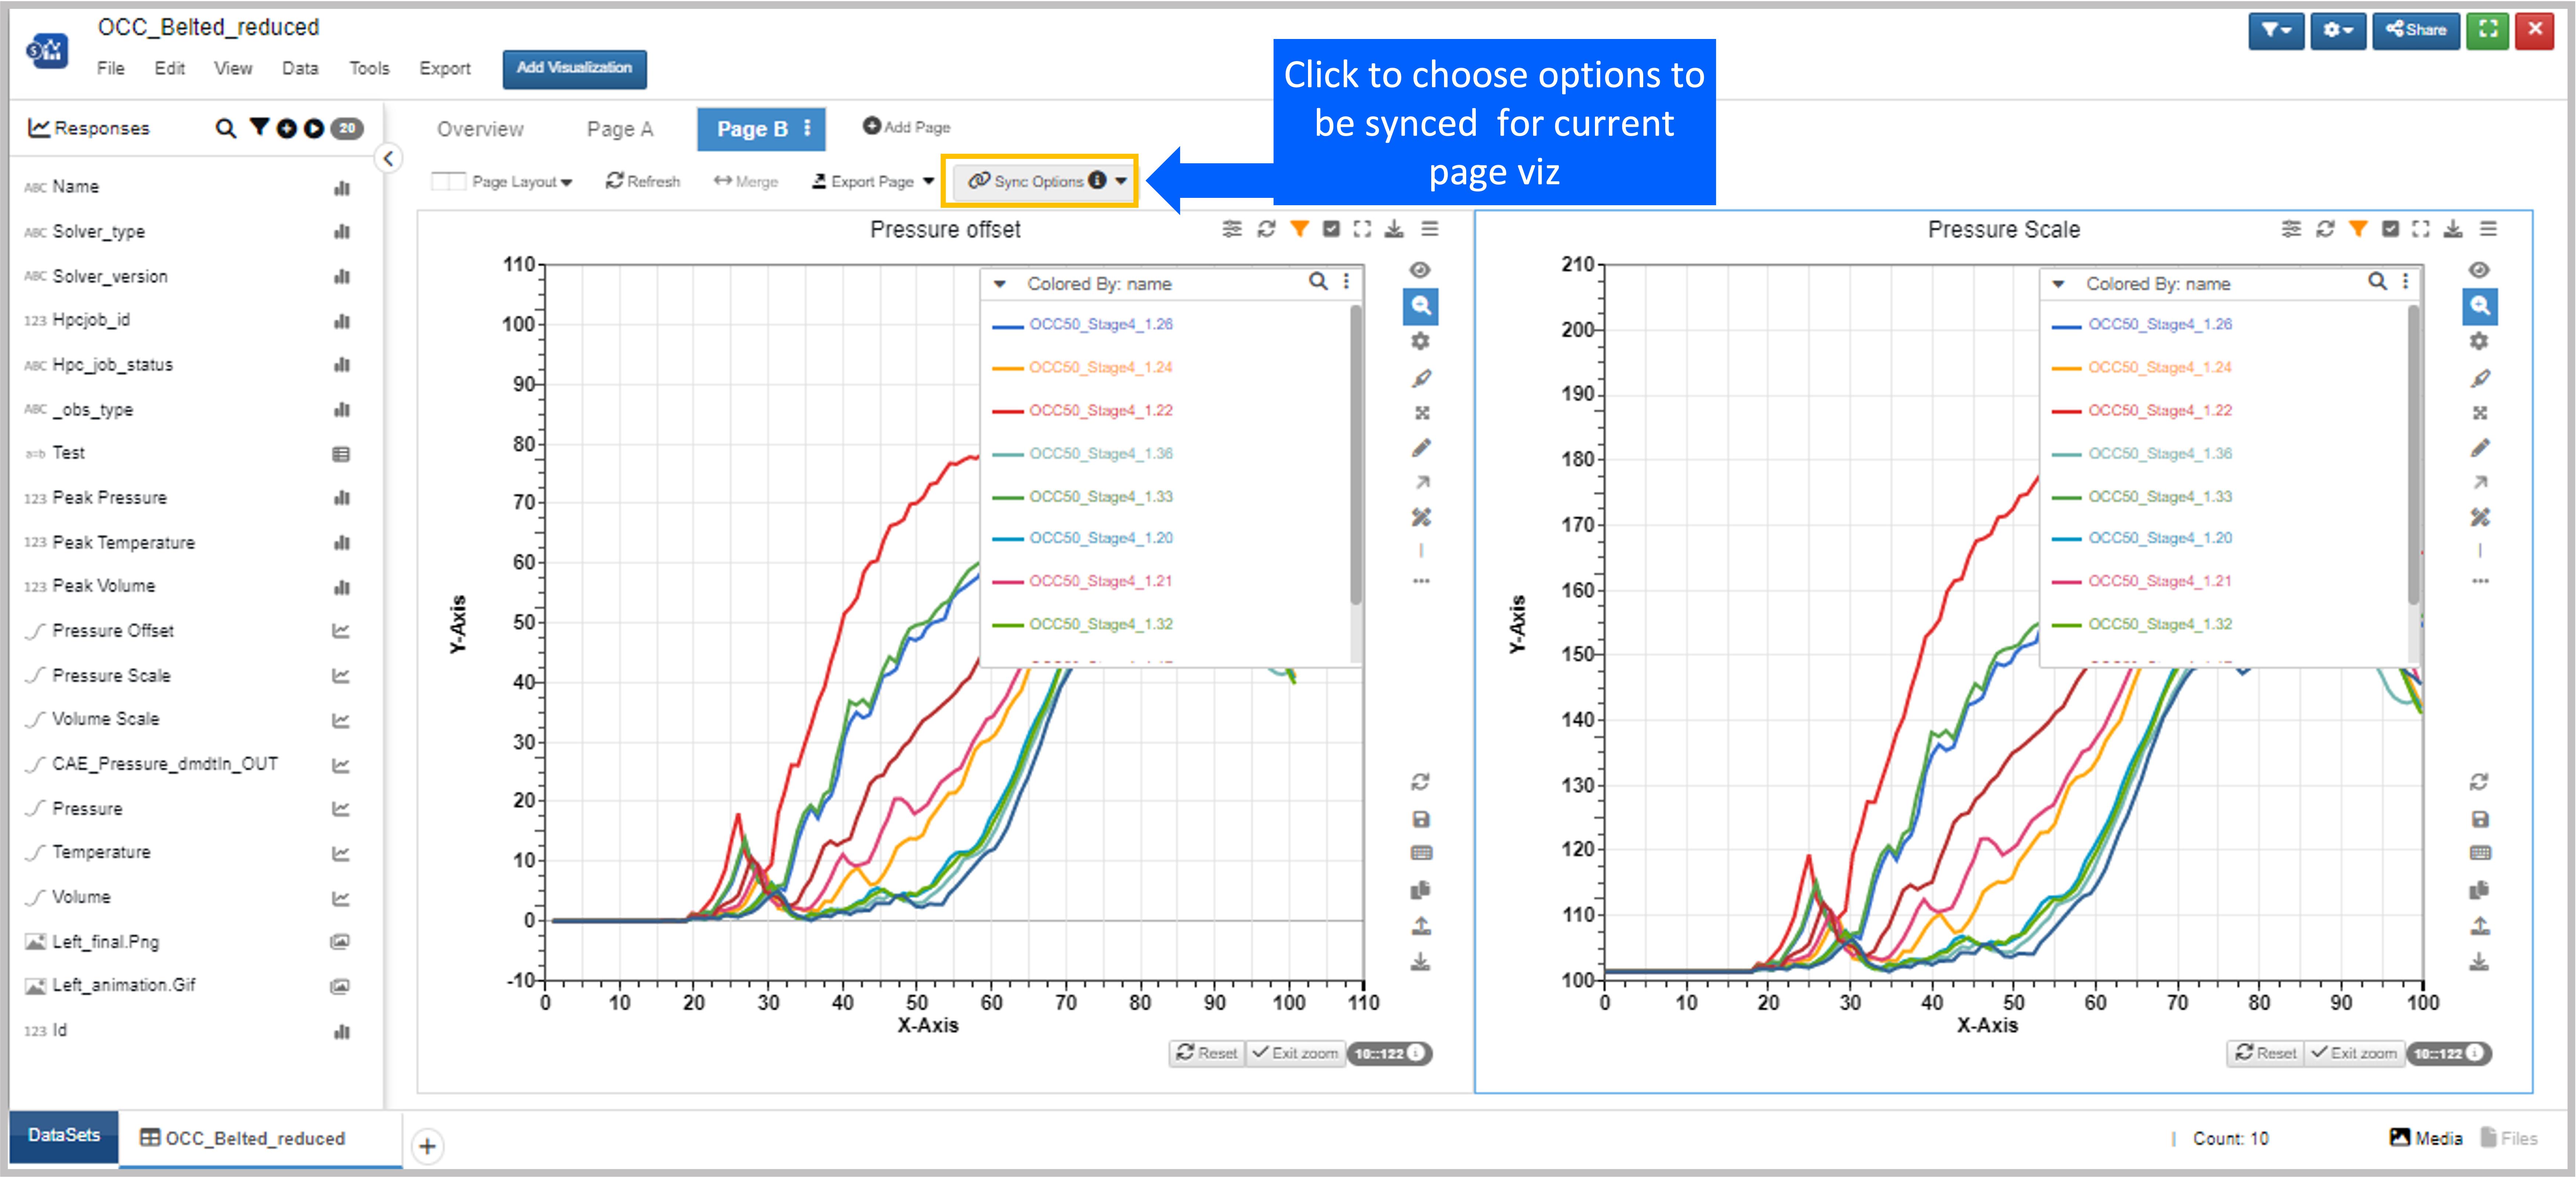
Task: Filter the Responses list
Action: (259, 127)
